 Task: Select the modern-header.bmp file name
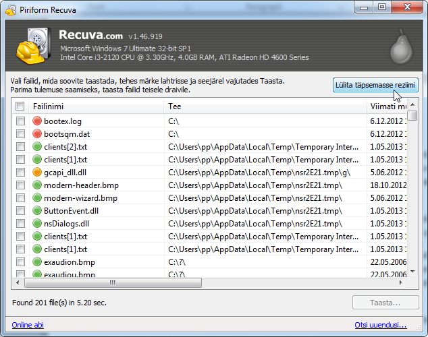(81, 185)
